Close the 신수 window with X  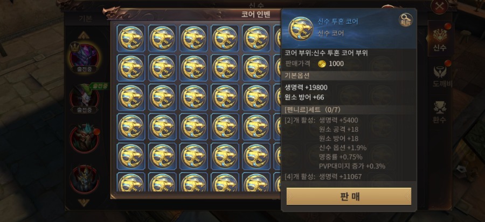[439, 6]
